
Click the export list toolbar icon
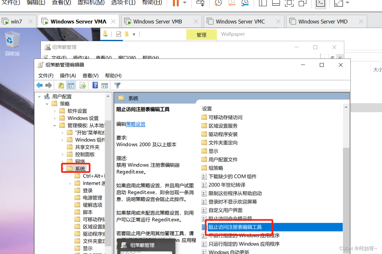83,85
